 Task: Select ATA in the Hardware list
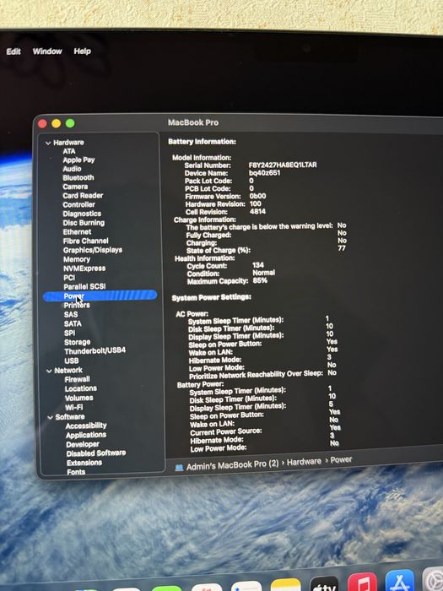click(x=69, y=151)
